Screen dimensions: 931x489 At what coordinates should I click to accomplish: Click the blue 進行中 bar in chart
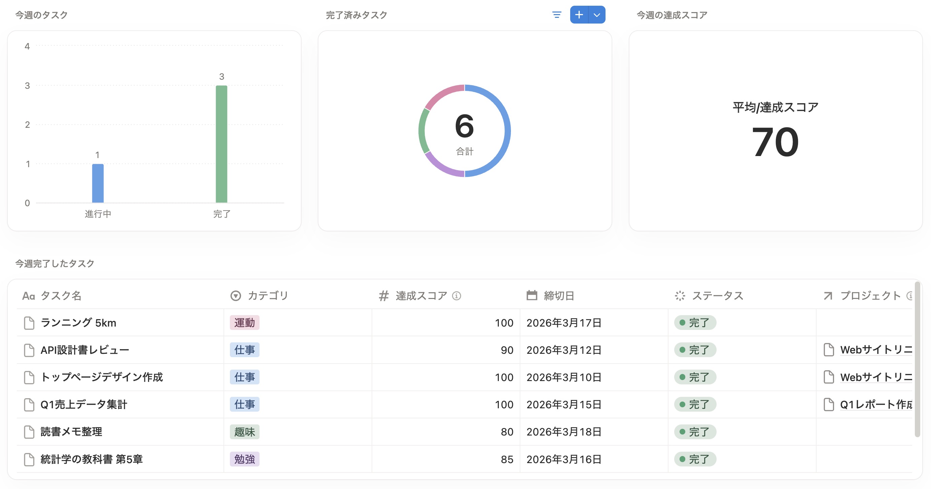point(98,184)
